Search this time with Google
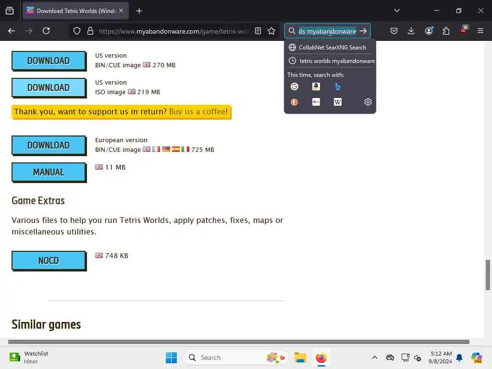Viewport: 492px width, 369px height. point(295,86)
